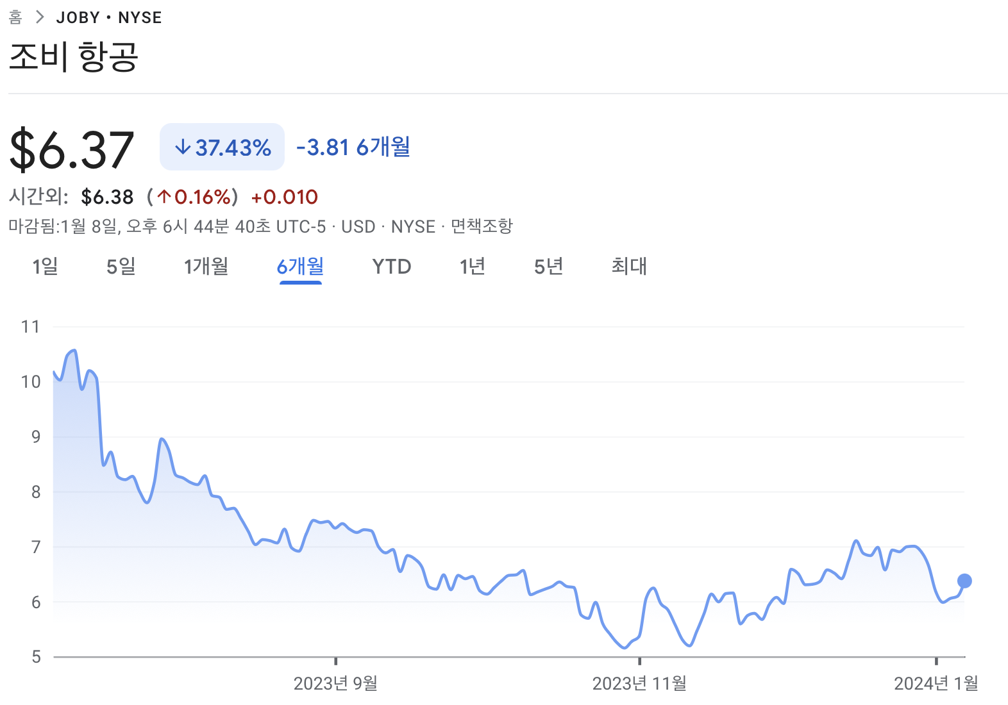This screenshot has width=1008, height=705.
Task: Open the 홈 breadcrumb link
Action: (15, 17)
